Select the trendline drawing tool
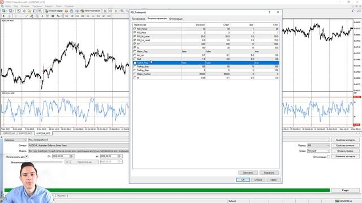The image size is (362, 203). (27, 16)
